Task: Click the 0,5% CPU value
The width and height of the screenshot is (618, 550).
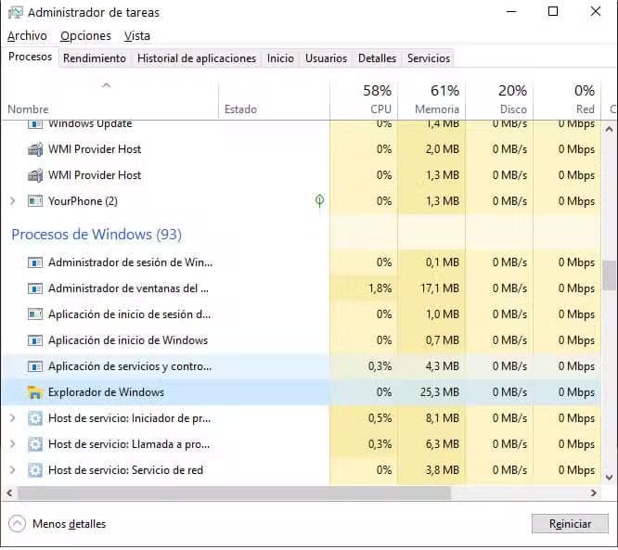Action: 380,418
